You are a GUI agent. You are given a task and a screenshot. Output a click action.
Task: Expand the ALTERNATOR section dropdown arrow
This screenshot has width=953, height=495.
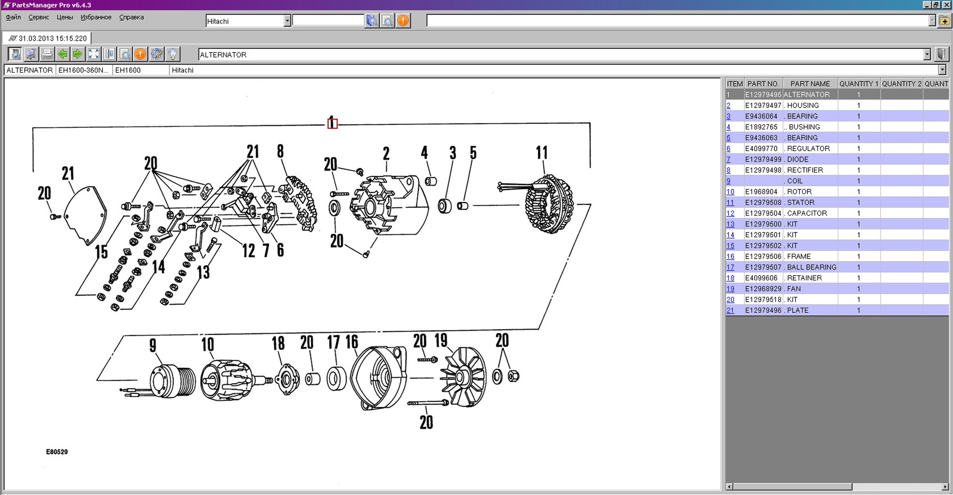click(x=927, y=55)
